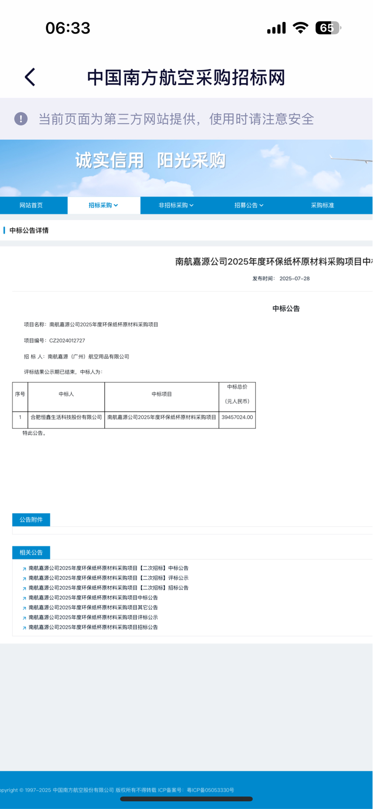This screenshot has height=809, width=373.
Task: Click the 中标公告详情 section heading
Action: 29,230
